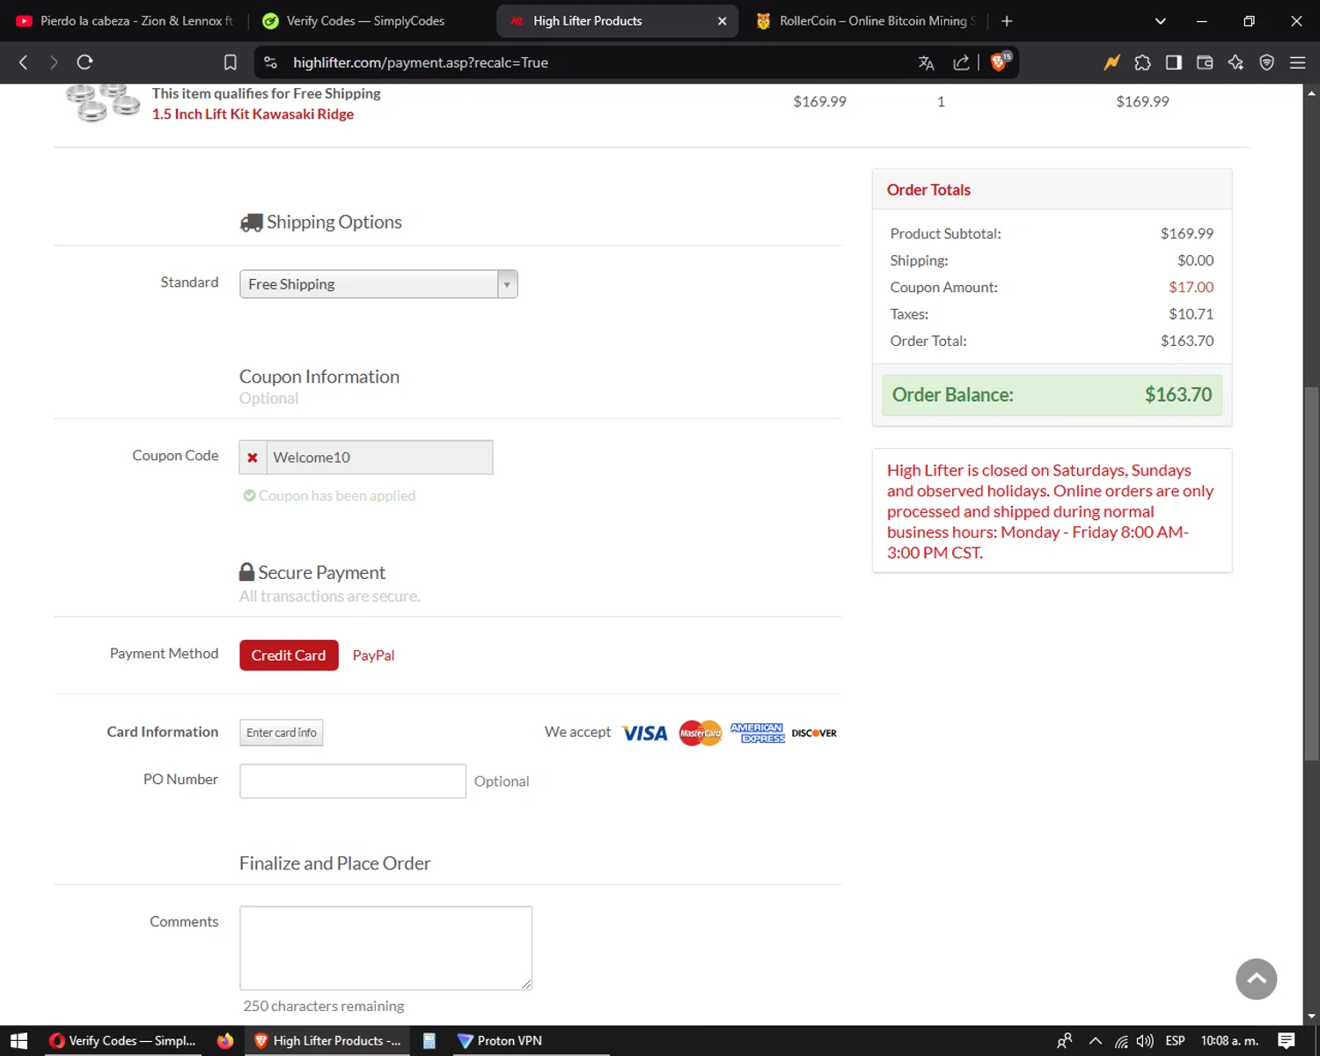This screenshot has width=1320, height=1056.
Task: Click the Coupon Amount $17.00 value
Action: (1191, 288)
